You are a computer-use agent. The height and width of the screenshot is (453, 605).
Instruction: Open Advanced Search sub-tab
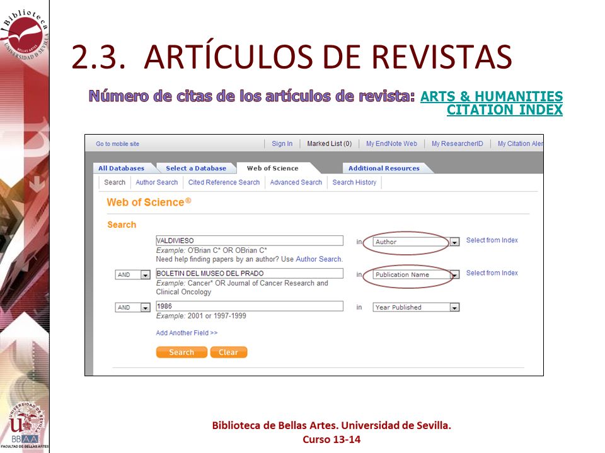(296, 182)
